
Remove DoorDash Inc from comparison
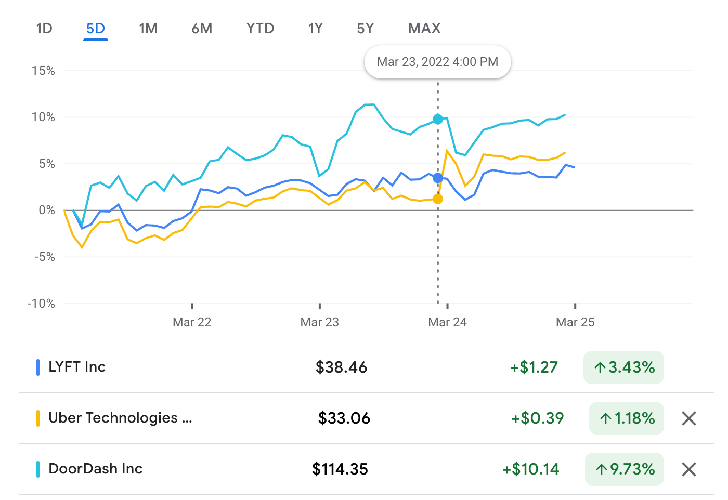(689, 469)
